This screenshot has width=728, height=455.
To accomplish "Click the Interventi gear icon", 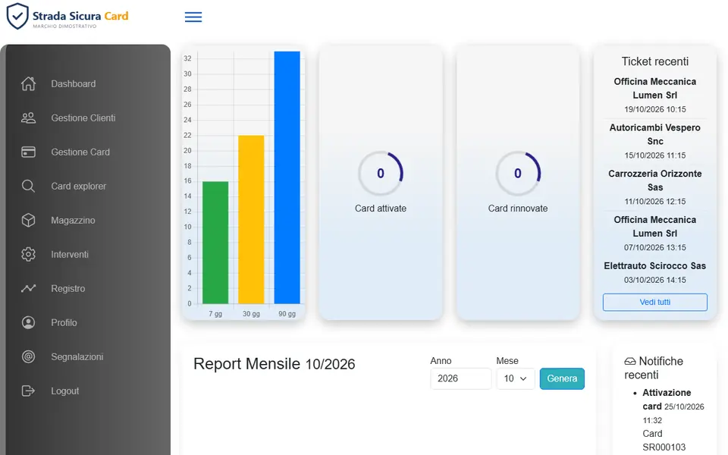I will (28, 255).
